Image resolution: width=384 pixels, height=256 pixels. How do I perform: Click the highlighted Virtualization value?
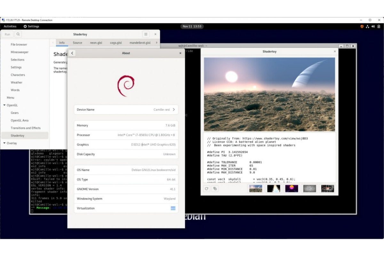pyautogui.click(x=173, y=208)
